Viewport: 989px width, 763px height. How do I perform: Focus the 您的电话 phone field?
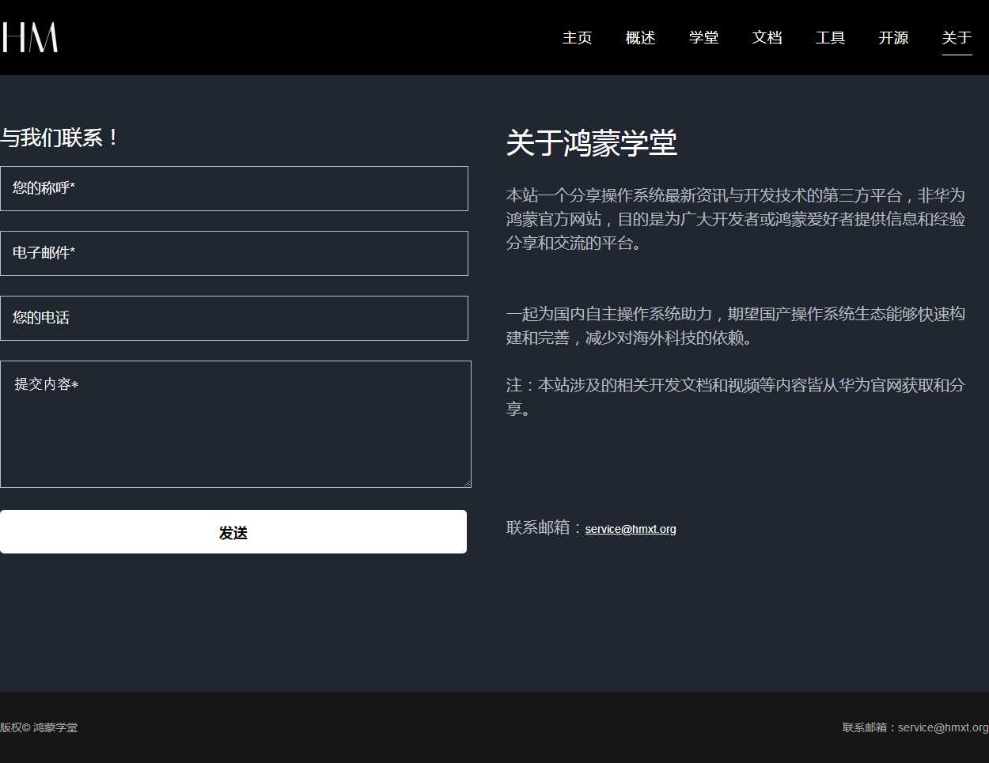coord(234,318)
